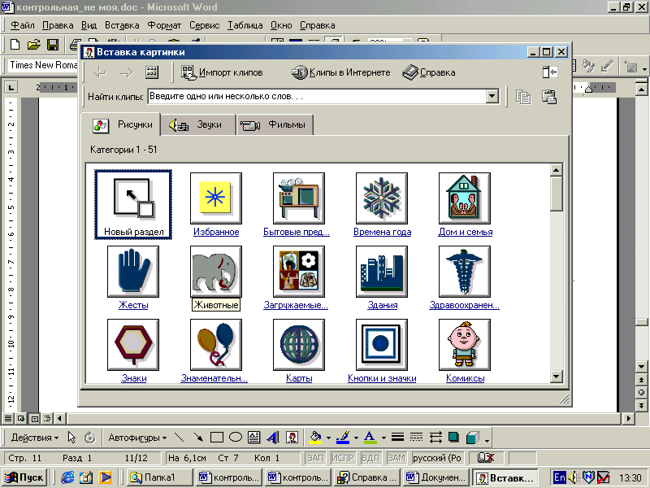The width and height of the screenshot is (650, 488).
Task: Open the Времена года category link
Action: click(x=382, y=232)
